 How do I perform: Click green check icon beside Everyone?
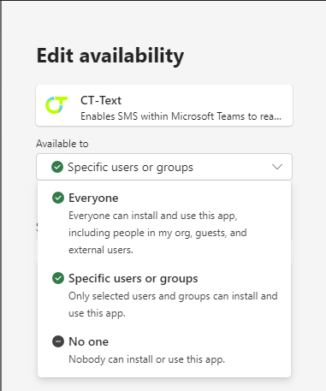pyautogui.click(x=58, y=198)
